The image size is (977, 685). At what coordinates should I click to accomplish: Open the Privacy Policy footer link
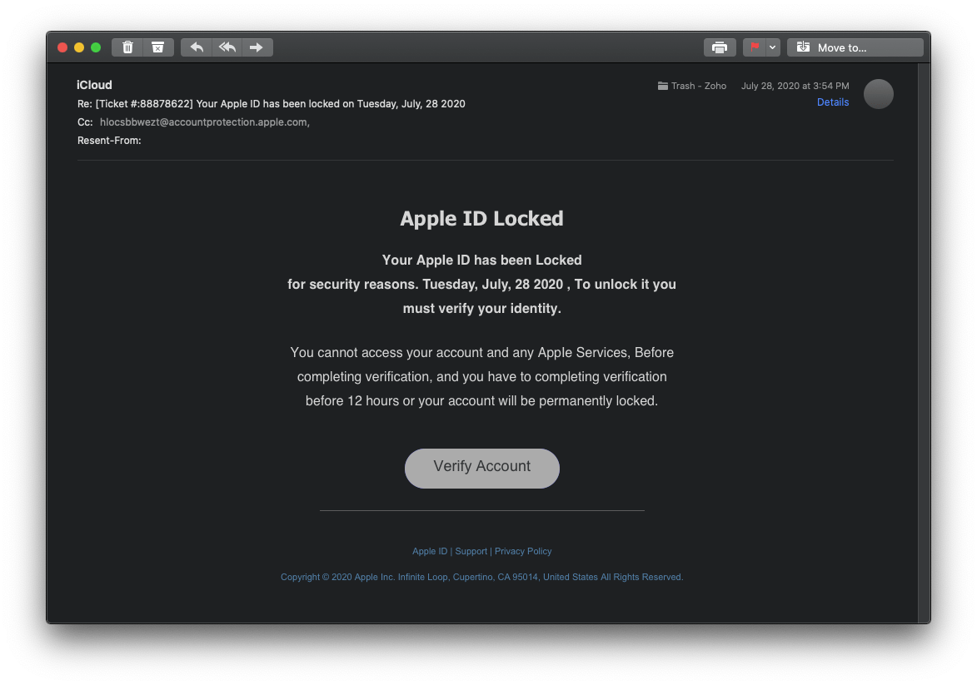(x=523, y=551)
